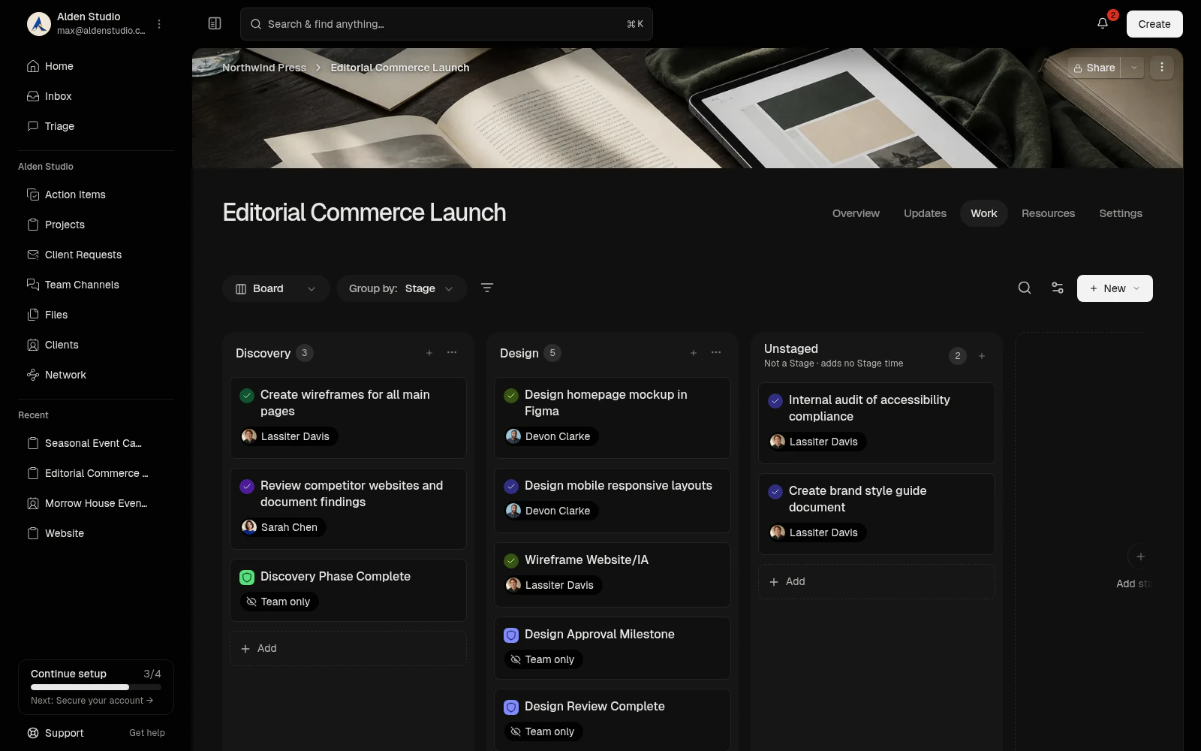Open the Resources tab
The image size is (1201, 751).
(x=1048, y=213)
